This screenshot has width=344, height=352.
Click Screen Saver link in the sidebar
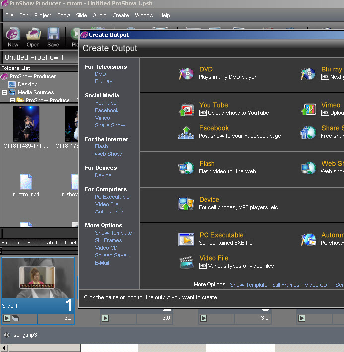pyautogui.click(x=111, y=255)
